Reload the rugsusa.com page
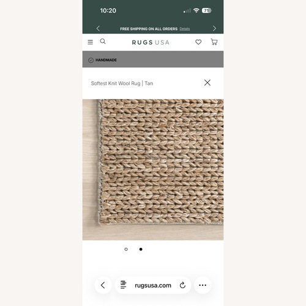Screen dimensions: 306x306 (x=182, y=285)
